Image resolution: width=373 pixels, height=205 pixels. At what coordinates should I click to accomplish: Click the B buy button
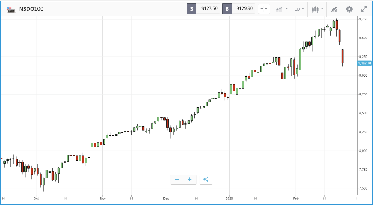click(x=227, y=9)
